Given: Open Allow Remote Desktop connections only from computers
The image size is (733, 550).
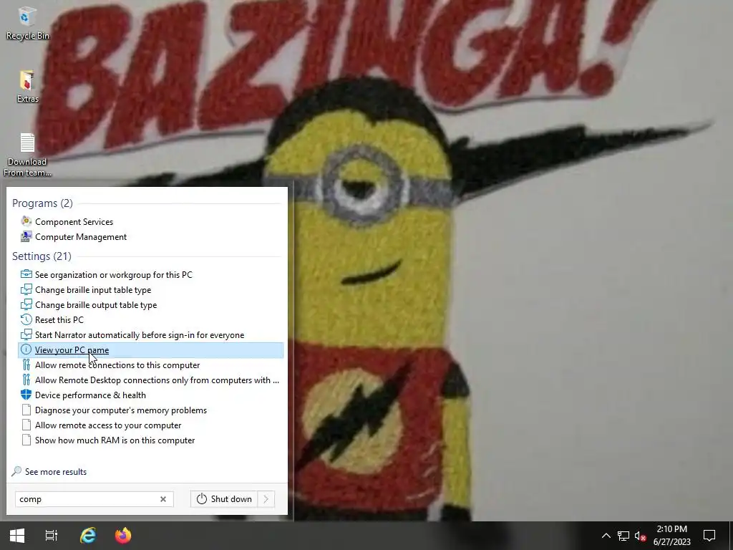Looking at the screenshot, I should click(157, 380).
